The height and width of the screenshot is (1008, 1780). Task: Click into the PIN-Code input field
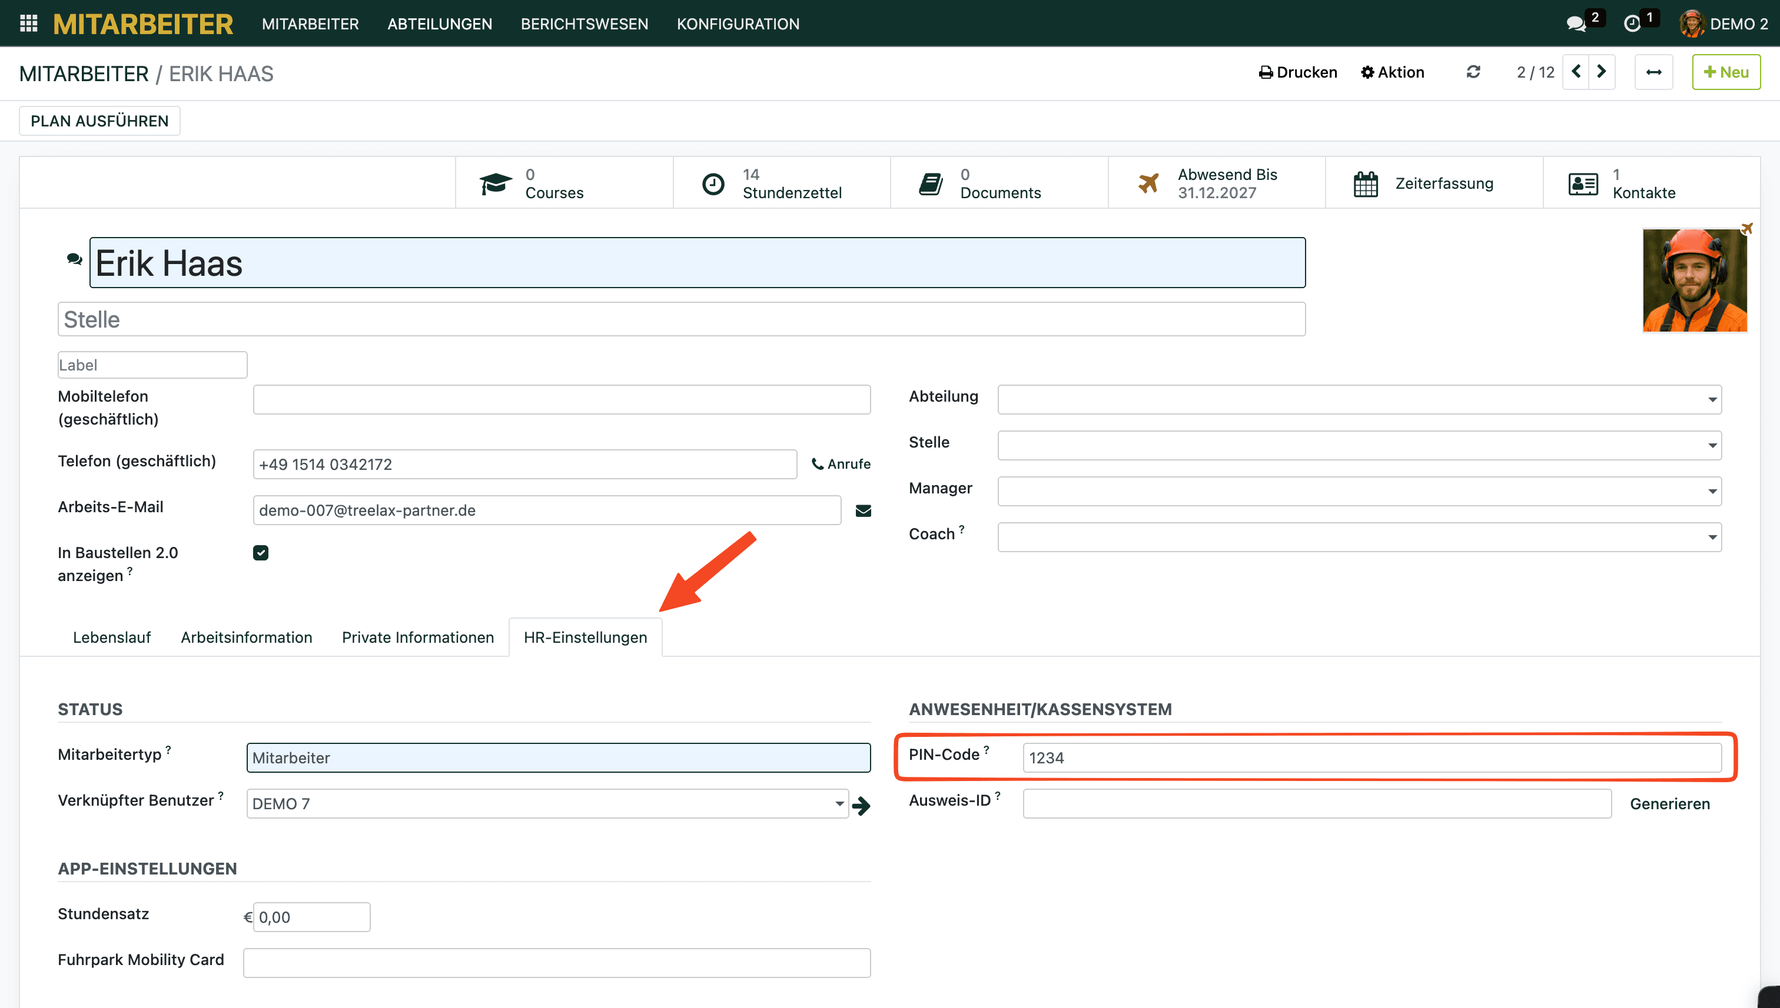(x=1371, y=757)
